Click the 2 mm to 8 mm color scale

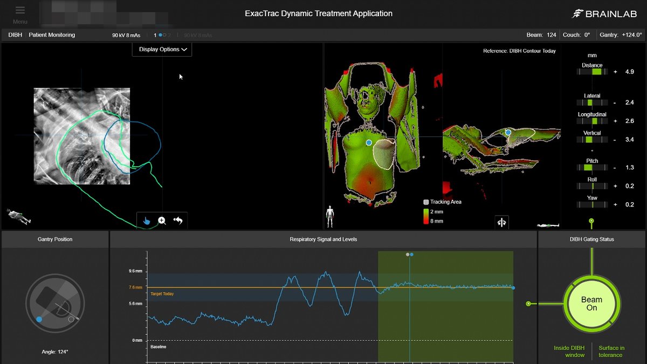[x=426, y=216]
